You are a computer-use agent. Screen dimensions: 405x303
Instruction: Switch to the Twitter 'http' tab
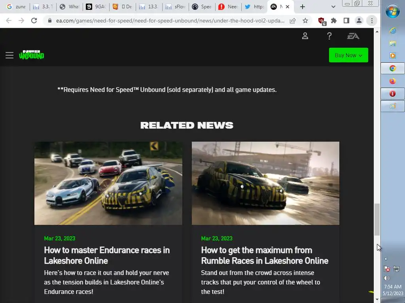254,7
